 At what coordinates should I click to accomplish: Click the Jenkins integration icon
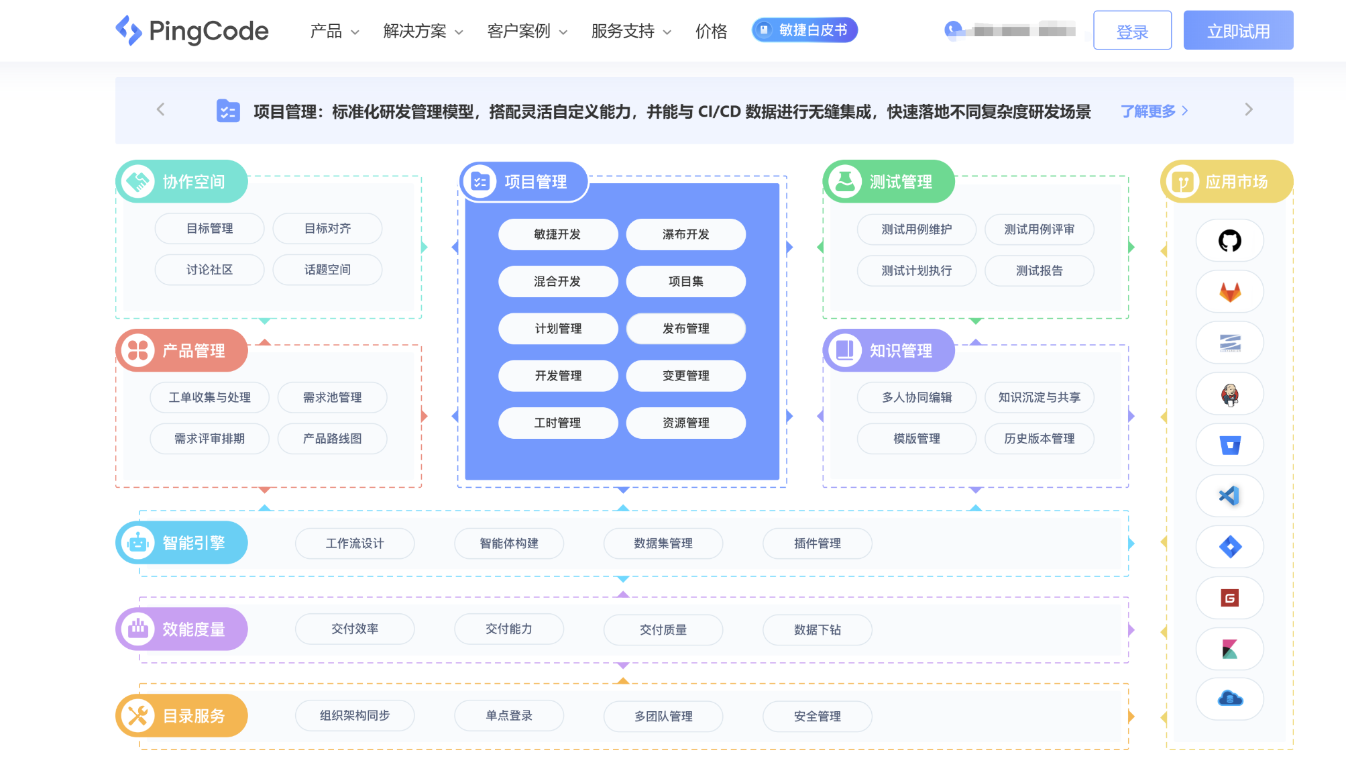point(1229,394)
